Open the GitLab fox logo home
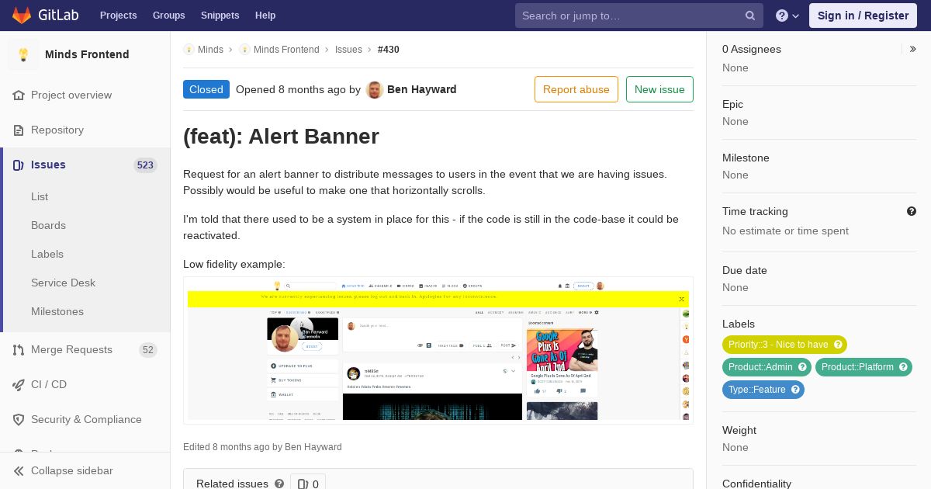This screenshot has width=931, height=489. click(x=22, y=15)
